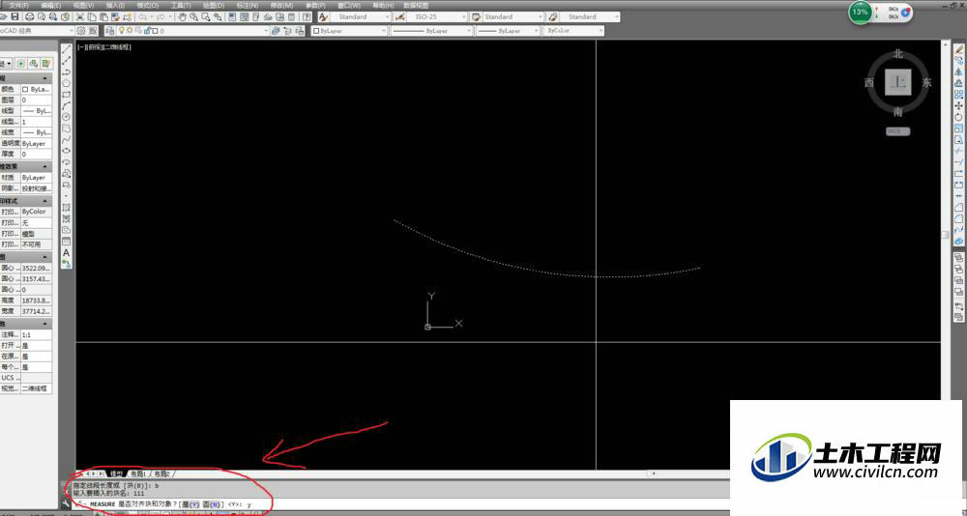The width and height of the screenshot is (967, 516).
Task: Click the Rotate tool in modify toolbar
Action: pos(959,117)
